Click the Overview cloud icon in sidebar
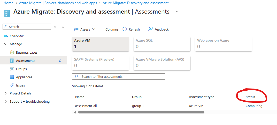Viewport: 277px width, 125px height. tap(5, 36)
